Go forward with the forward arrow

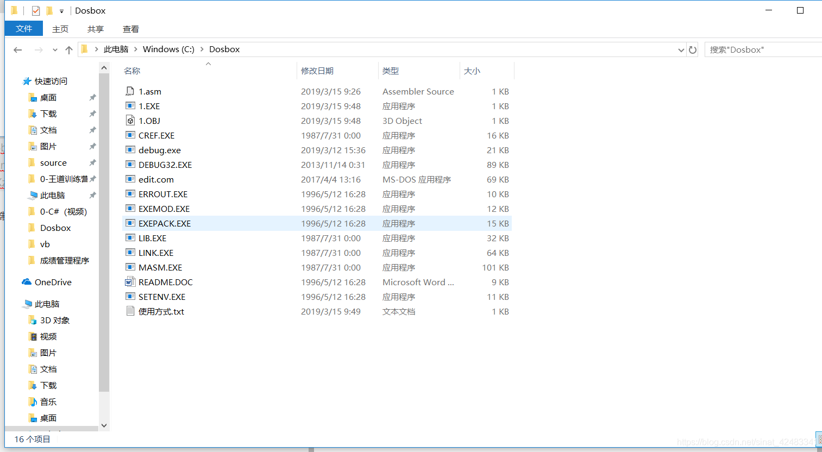pyautogui.click(x=39, y=49)
